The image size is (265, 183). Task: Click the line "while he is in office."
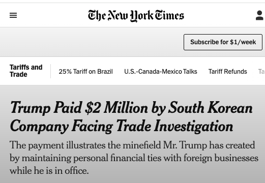(49, 171)
